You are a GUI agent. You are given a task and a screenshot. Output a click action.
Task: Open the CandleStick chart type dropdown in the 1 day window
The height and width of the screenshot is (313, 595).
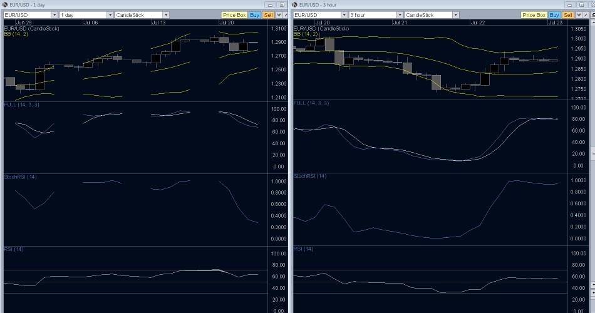(166, 15)
